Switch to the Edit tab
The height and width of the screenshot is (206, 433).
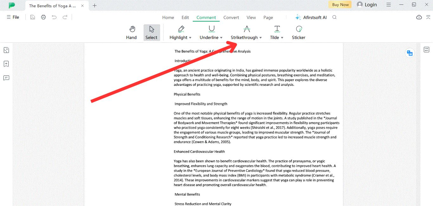[185, 18]
